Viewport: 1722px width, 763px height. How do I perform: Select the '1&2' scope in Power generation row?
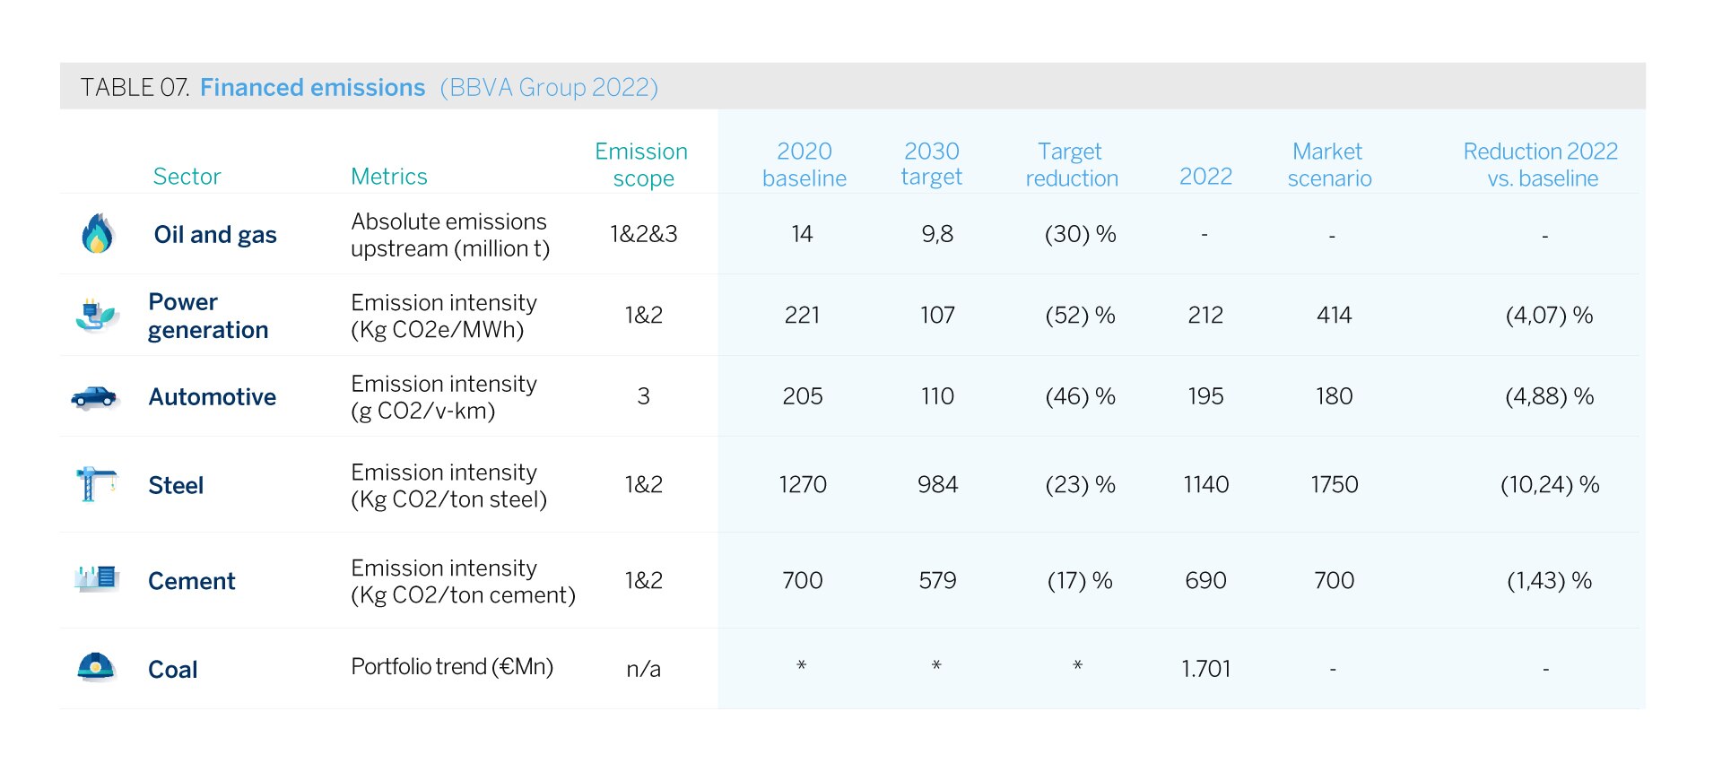coord(644,315)
